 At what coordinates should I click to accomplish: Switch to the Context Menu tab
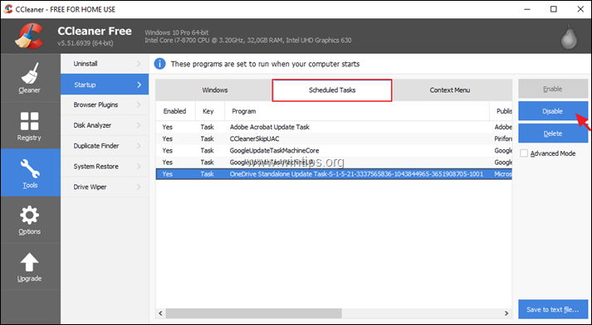coord(452,90)
